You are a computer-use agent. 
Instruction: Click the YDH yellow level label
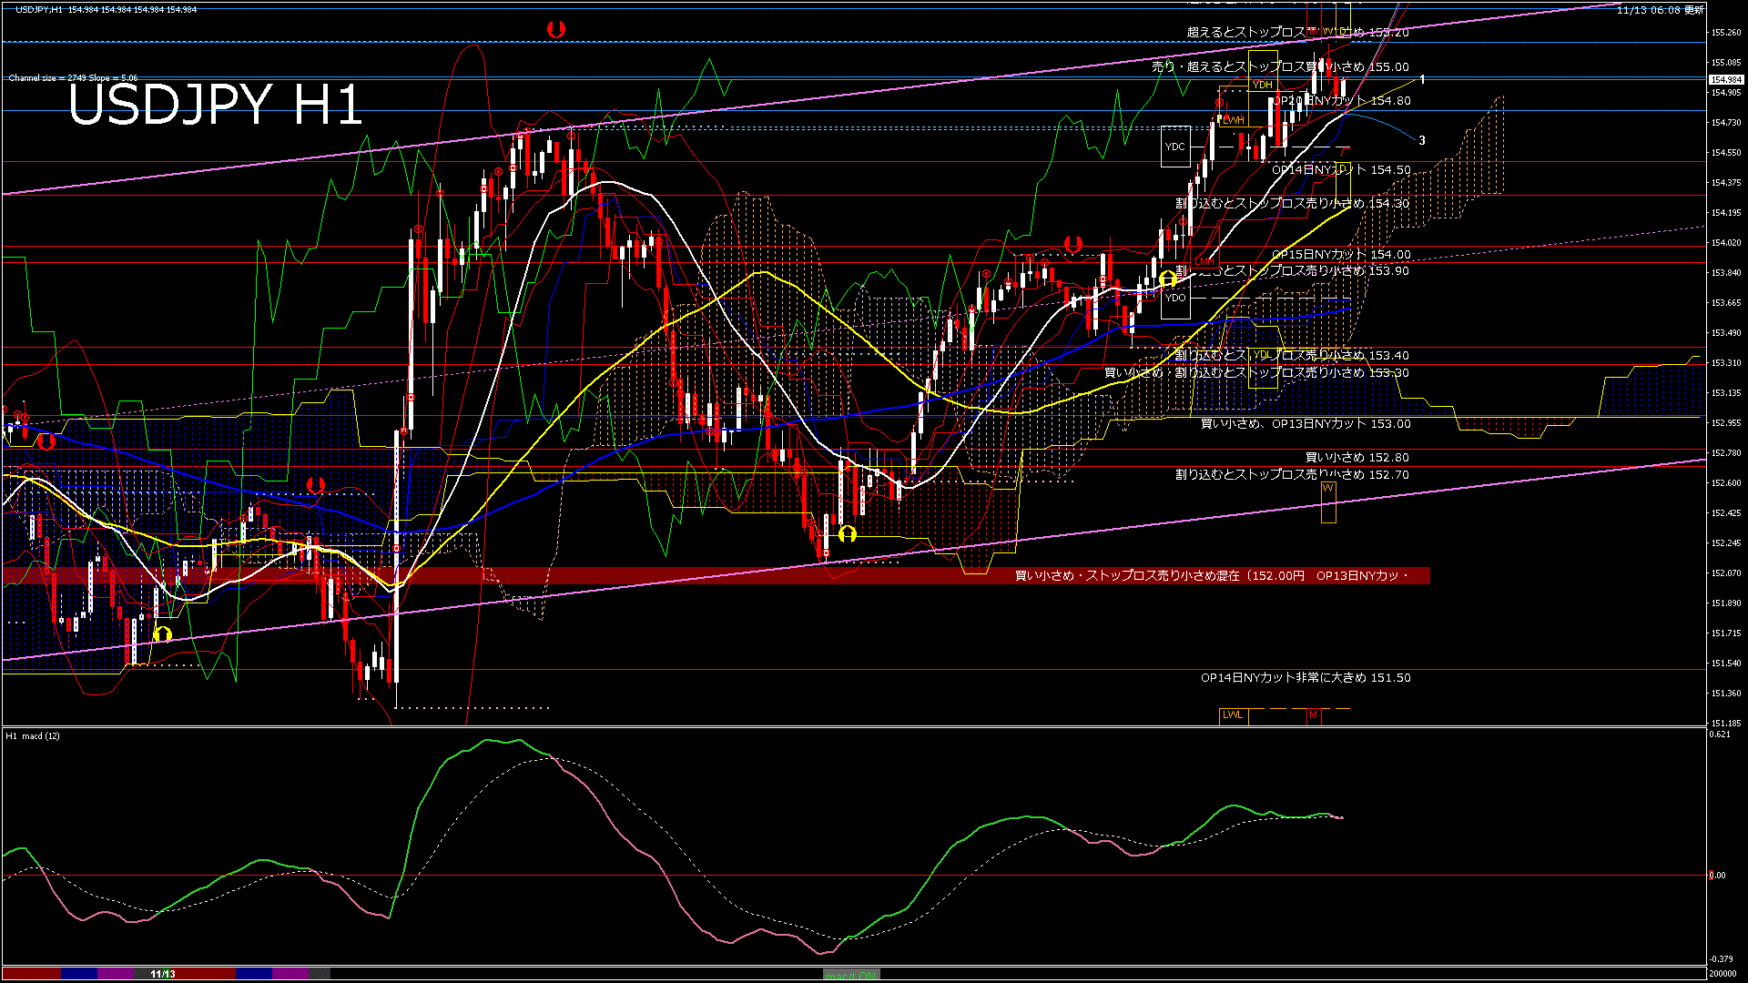(x=1262, y=86)
